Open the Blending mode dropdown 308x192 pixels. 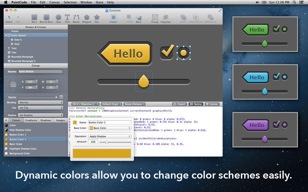click(41, 103)
